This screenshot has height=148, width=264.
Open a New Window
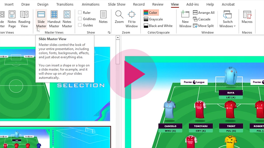click(185, 19)
